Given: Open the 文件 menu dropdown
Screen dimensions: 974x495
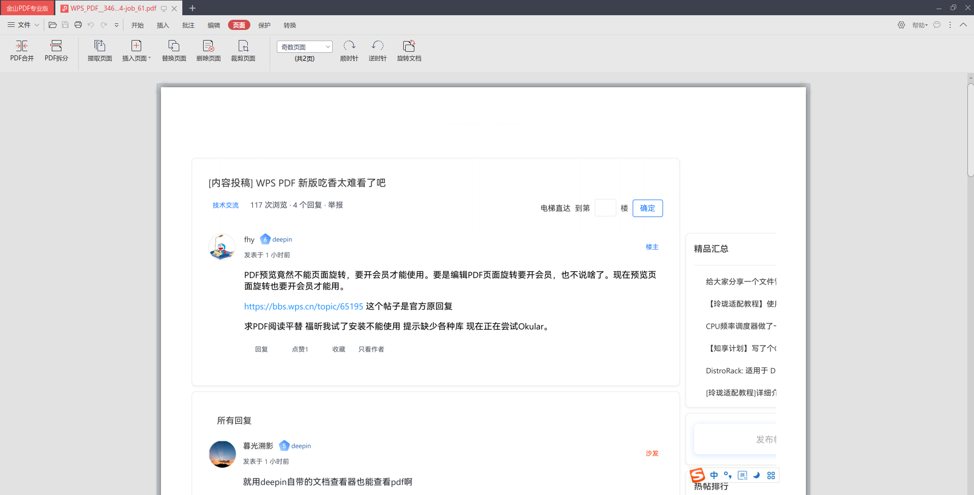Looking at the screenshot, I should pyautogui.click(x=23, y=25).
